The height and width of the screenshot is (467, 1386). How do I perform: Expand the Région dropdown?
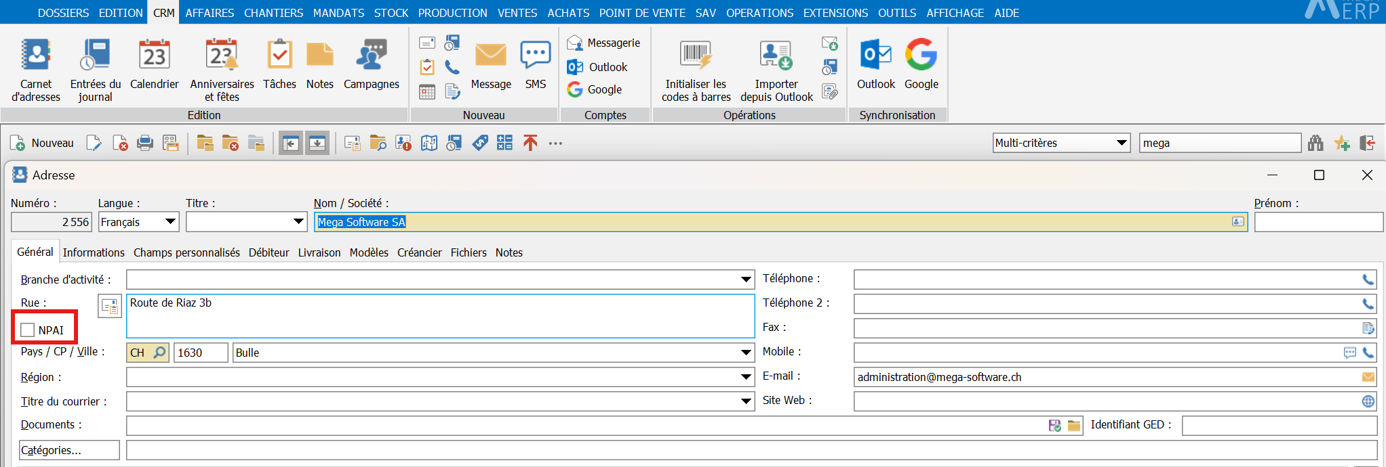[746, 377]
